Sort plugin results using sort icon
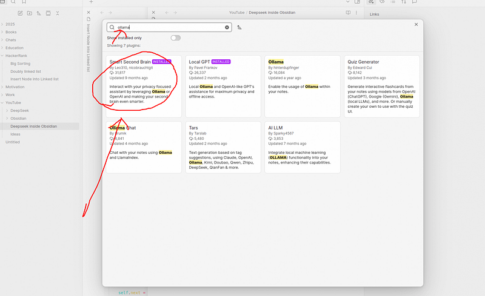This screenshot has width=485, height=296. coord(239,27)
